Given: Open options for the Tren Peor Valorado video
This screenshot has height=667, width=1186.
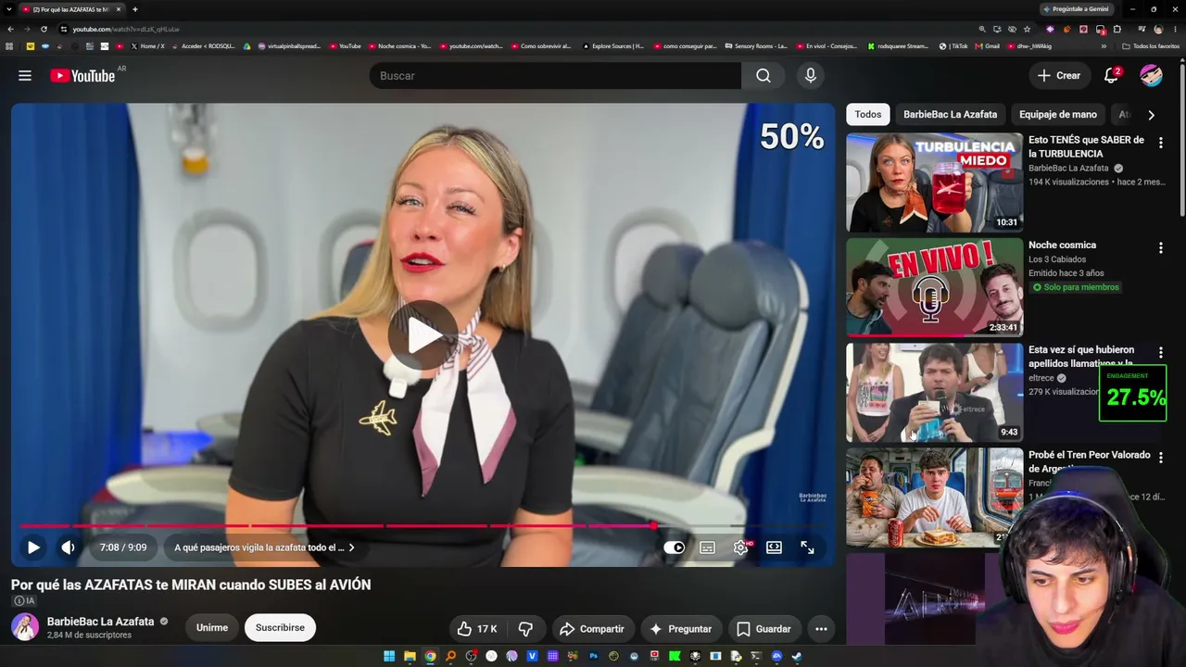Looking at the screenshot, I should point(1160,458).
